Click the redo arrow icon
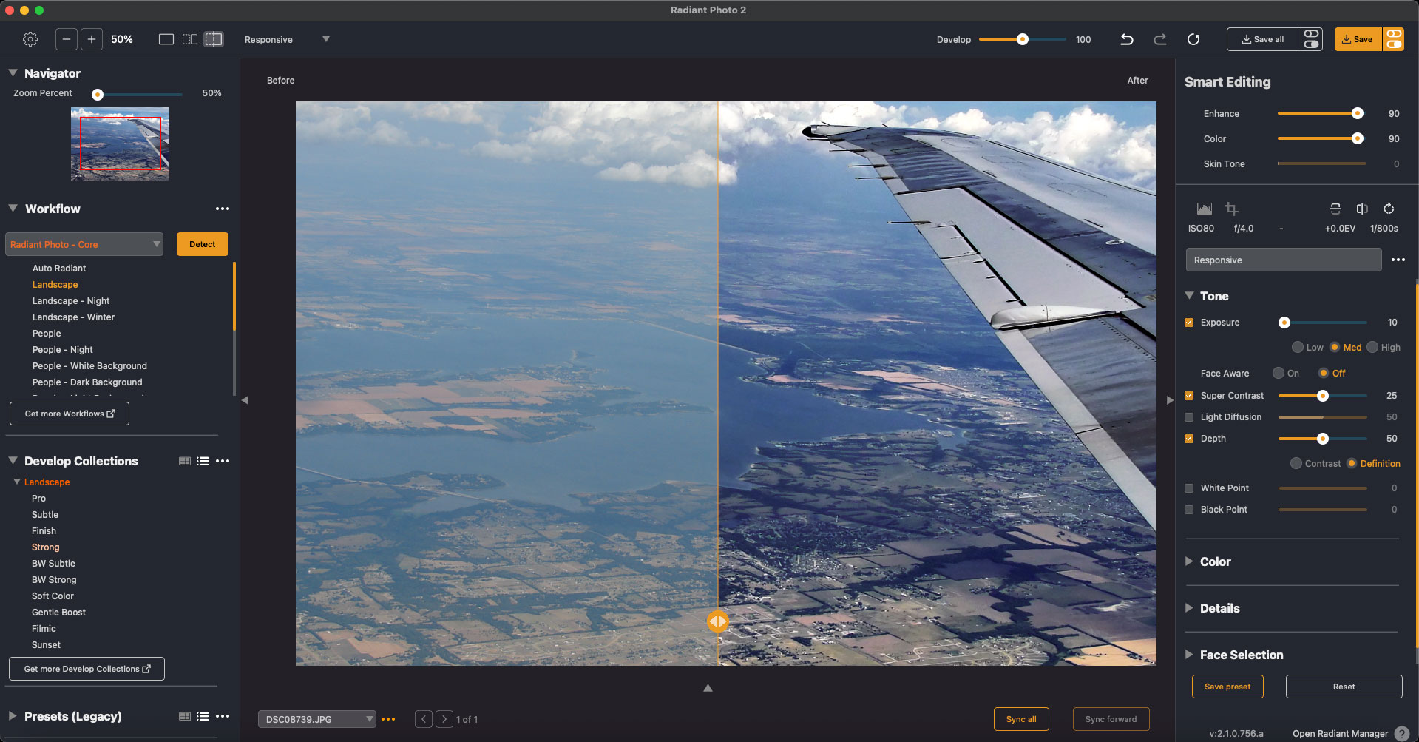 (x=1159, y=39)
